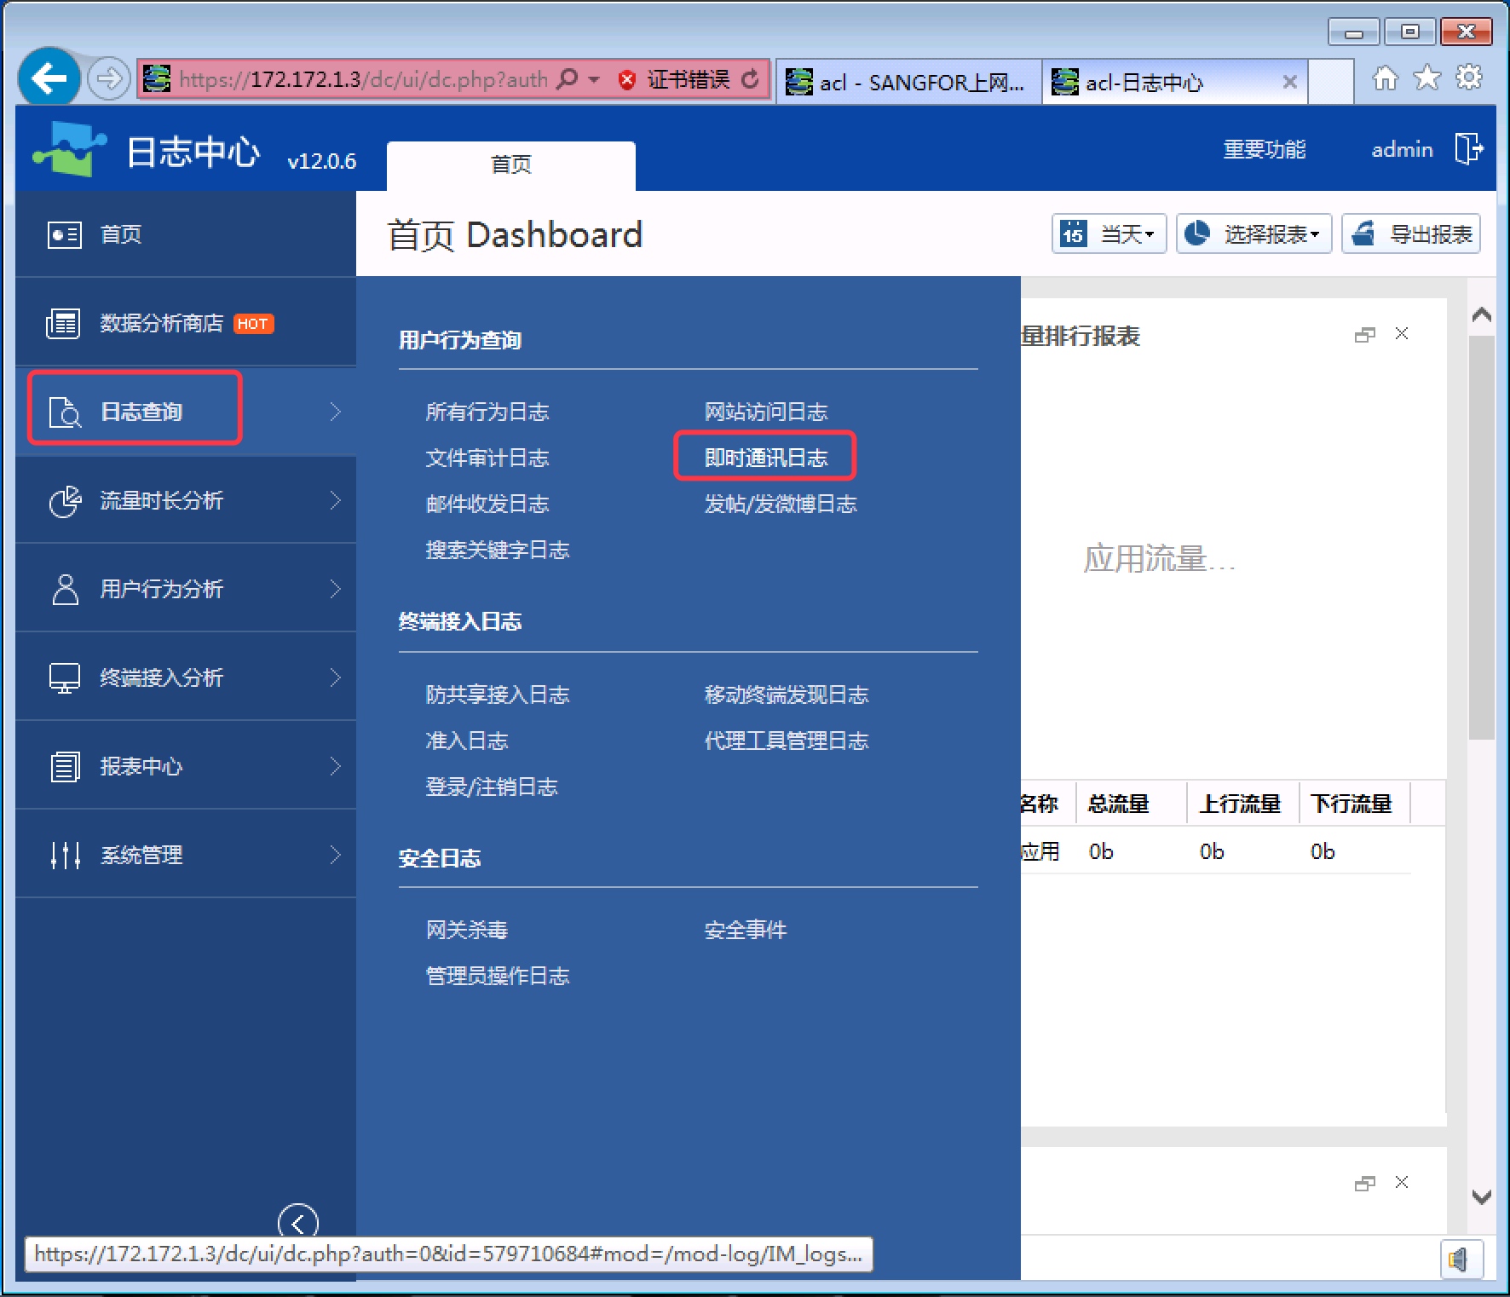Open 网关杀毒 log
This screenshot has height=1297, width=1510.
pyautogui.click(x=467, y=931)
